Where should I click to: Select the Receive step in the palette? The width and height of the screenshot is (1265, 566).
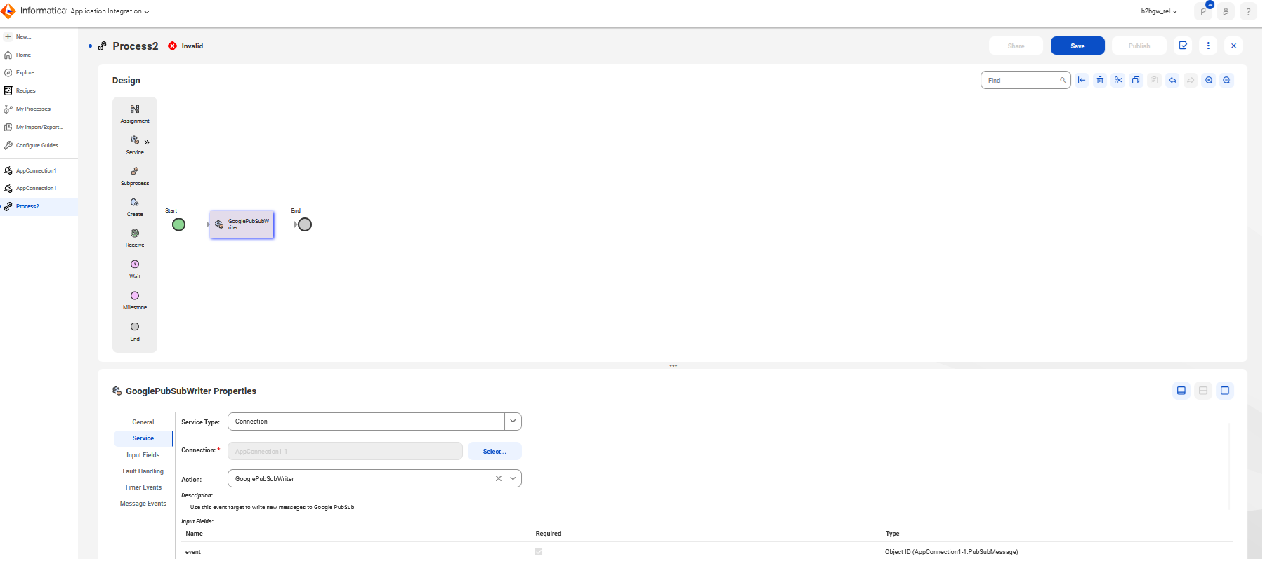(x=135, y=238)
